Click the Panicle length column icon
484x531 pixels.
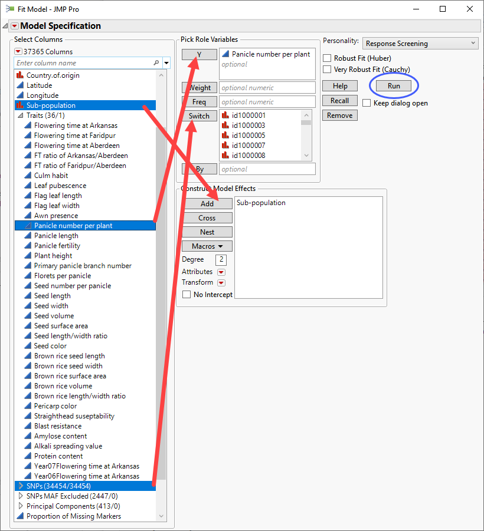click(x=28, y=235)
